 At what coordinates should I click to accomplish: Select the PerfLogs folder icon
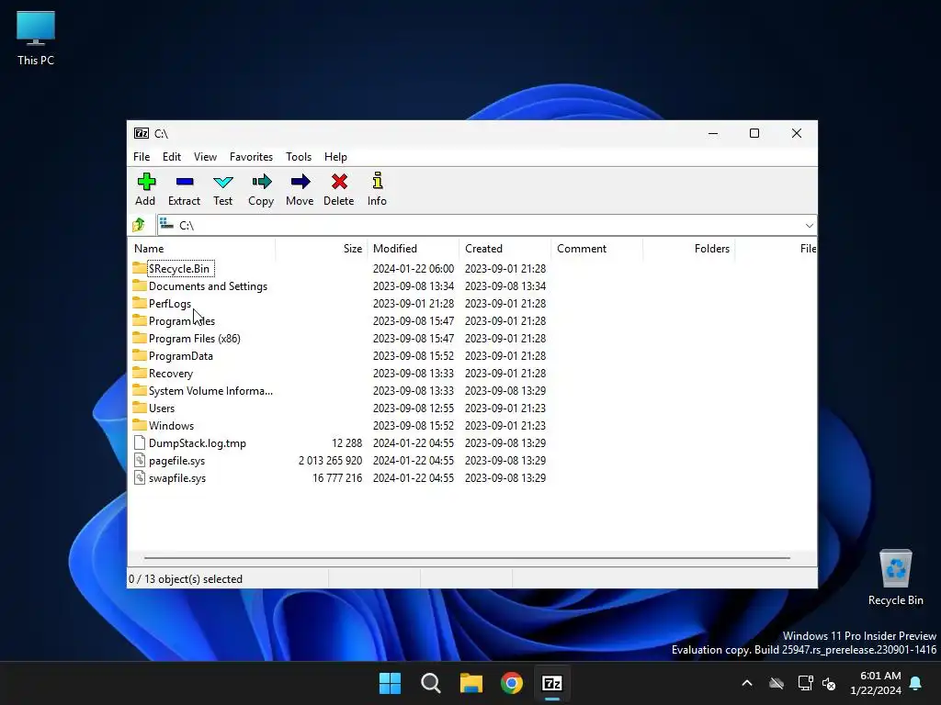[140, 303]
